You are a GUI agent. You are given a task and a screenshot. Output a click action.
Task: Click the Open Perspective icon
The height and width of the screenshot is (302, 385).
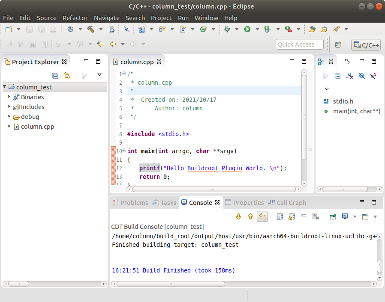pyautogui.click(x=338, y=44)
